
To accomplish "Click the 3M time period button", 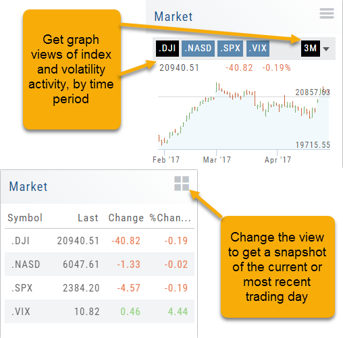I will click(311, 49).
